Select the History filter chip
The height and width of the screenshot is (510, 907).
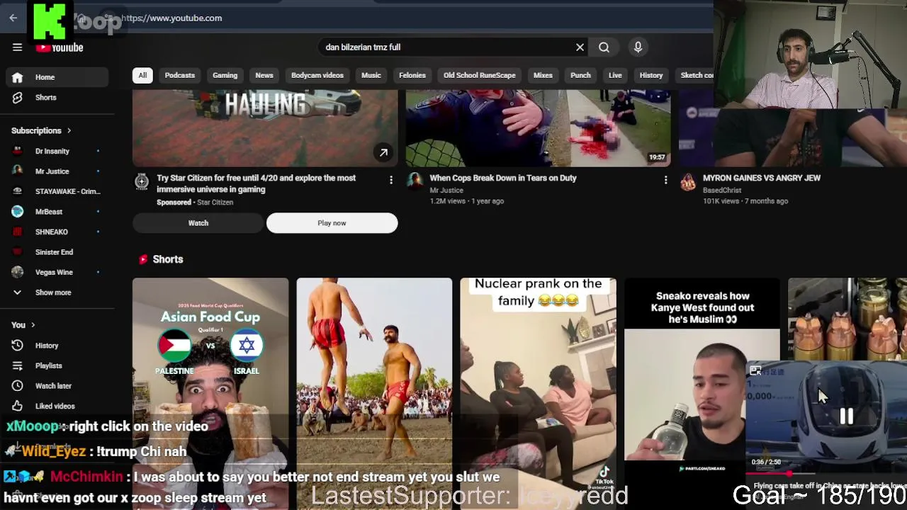650,75
